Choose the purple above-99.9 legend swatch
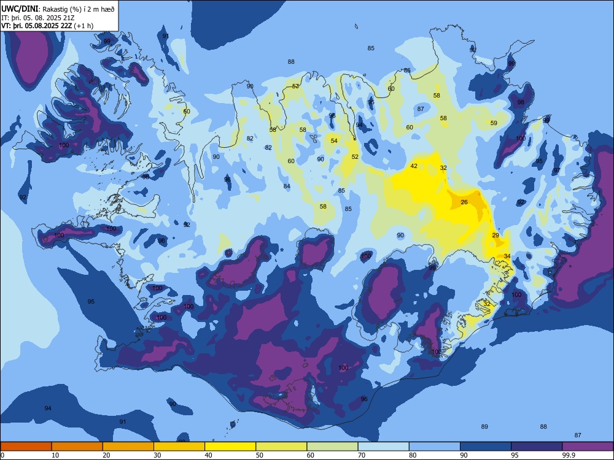 coord(588,447)
